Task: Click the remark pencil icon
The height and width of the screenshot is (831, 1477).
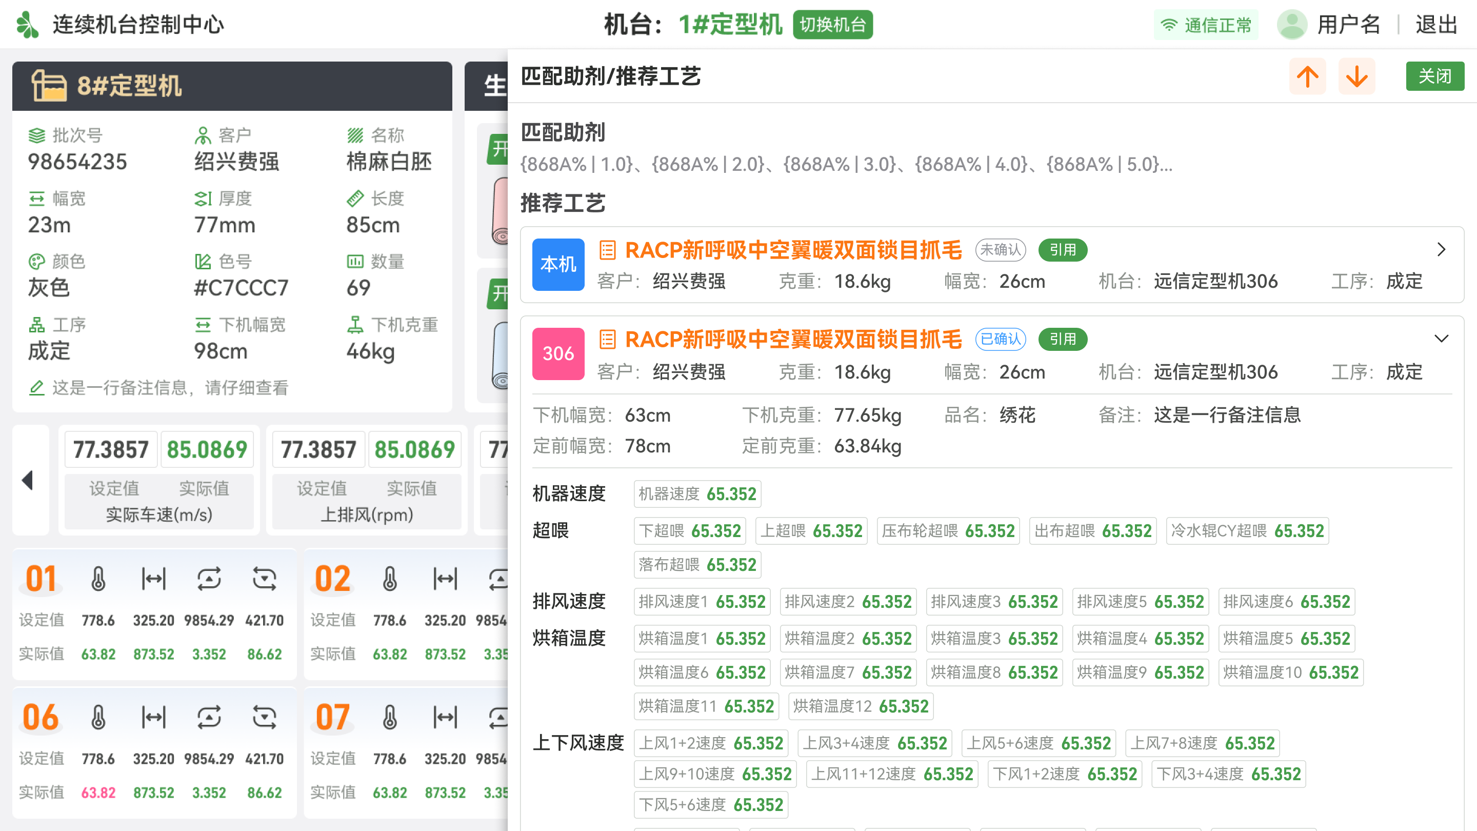Action: click(37, 388)
